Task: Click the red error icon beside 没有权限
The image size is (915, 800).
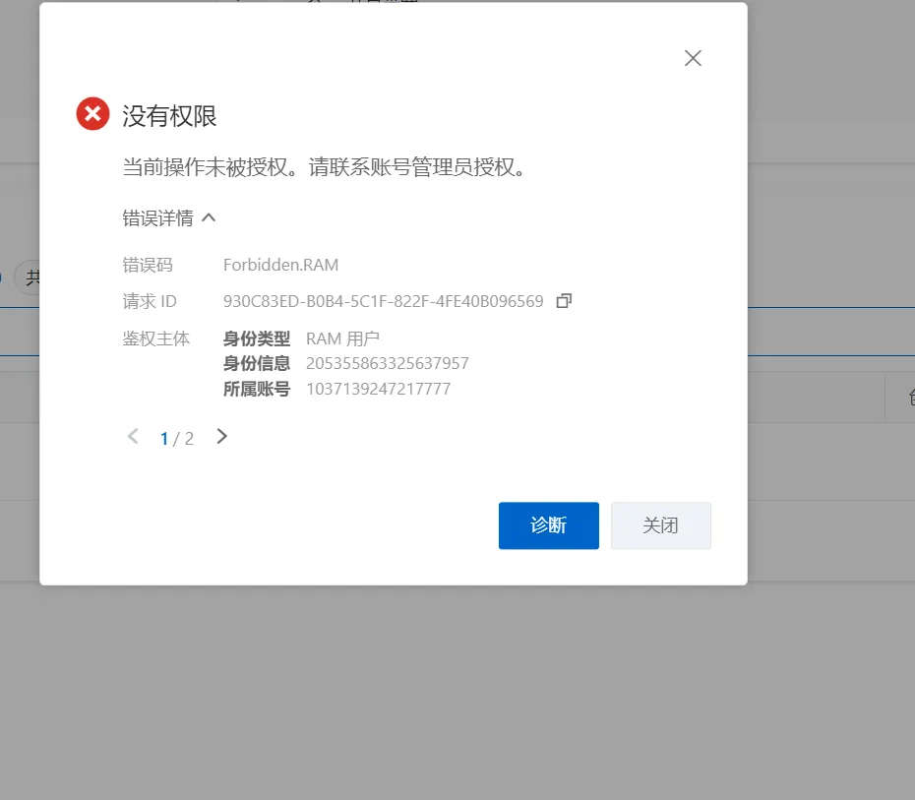Action: (x=92, y=114)
